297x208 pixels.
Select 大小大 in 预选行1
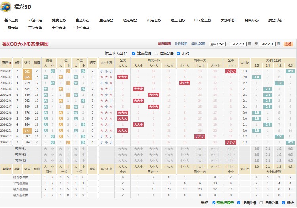(x=154, y=149)
